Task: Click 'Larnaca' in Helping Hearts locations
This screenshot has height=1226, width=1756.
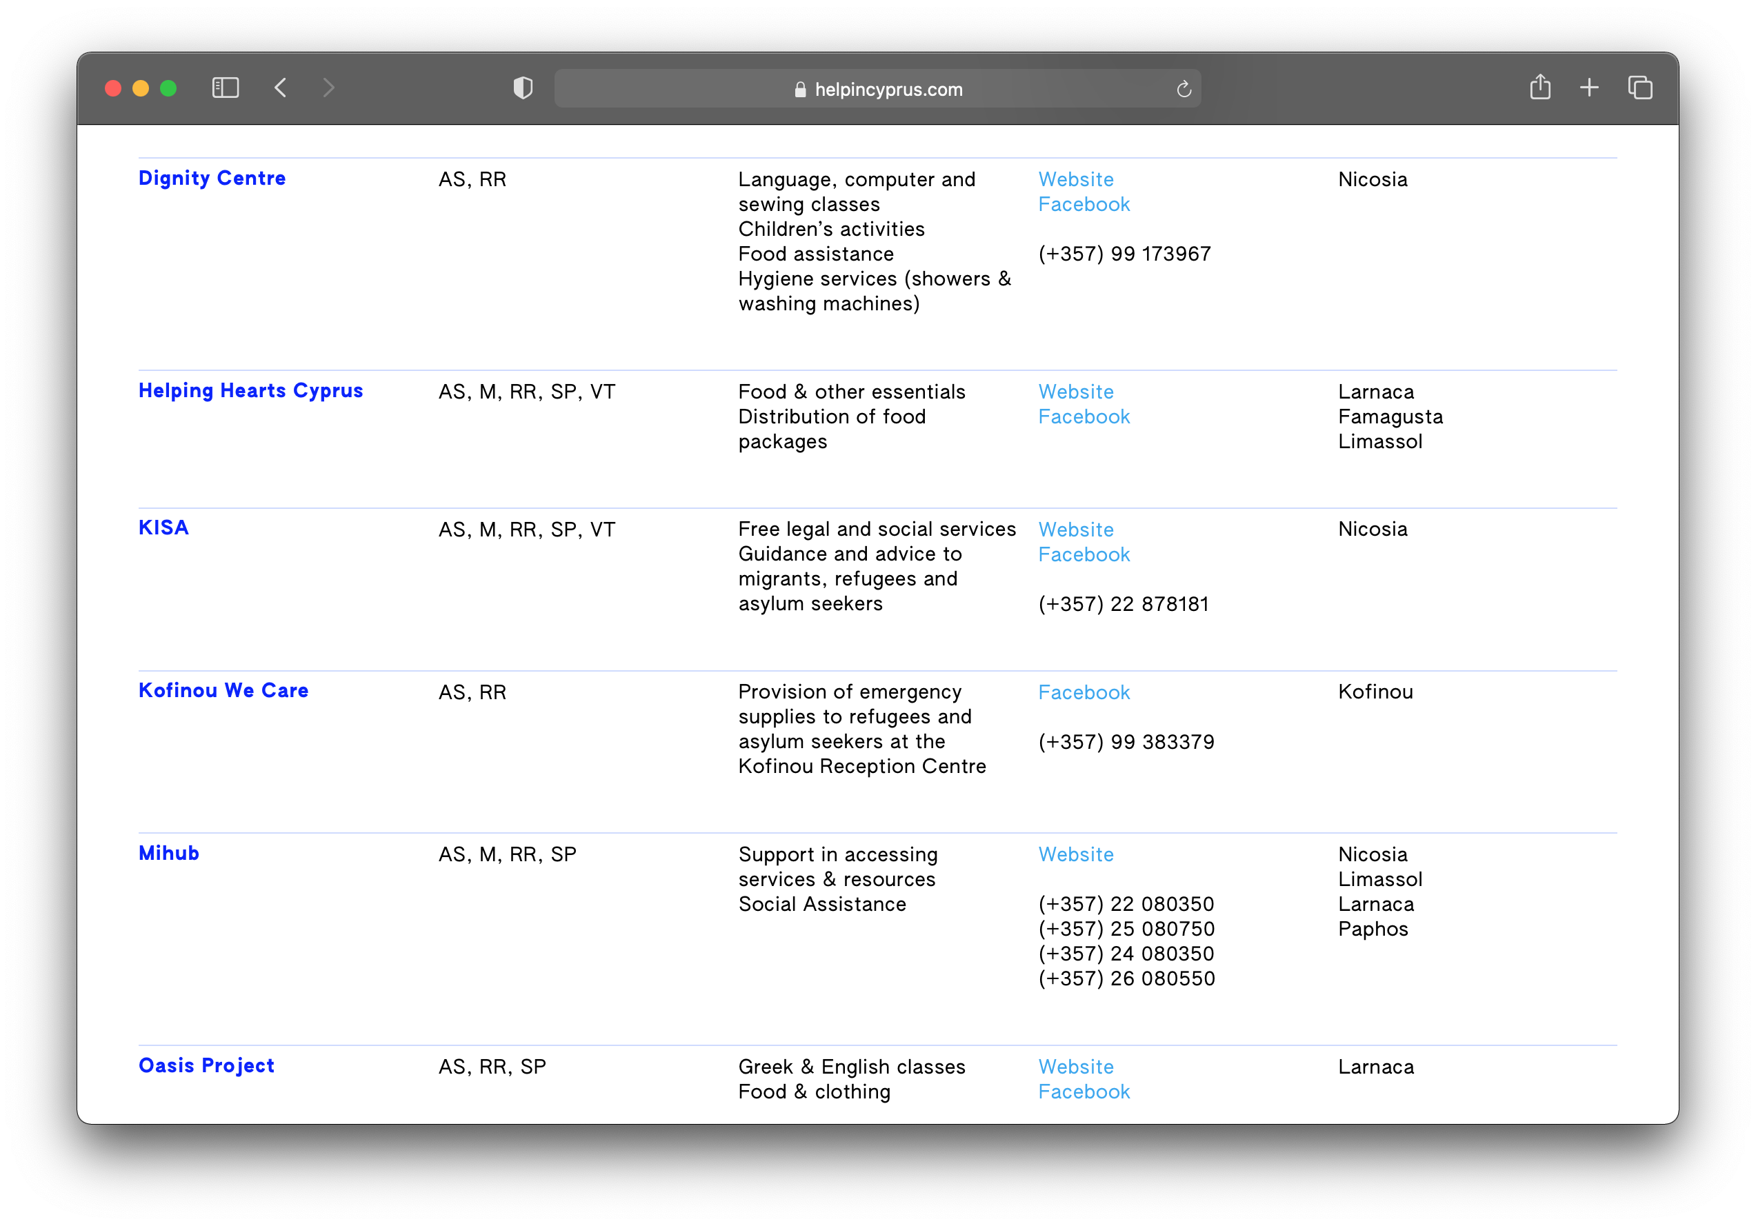Action: click(x=1376, y=392)
